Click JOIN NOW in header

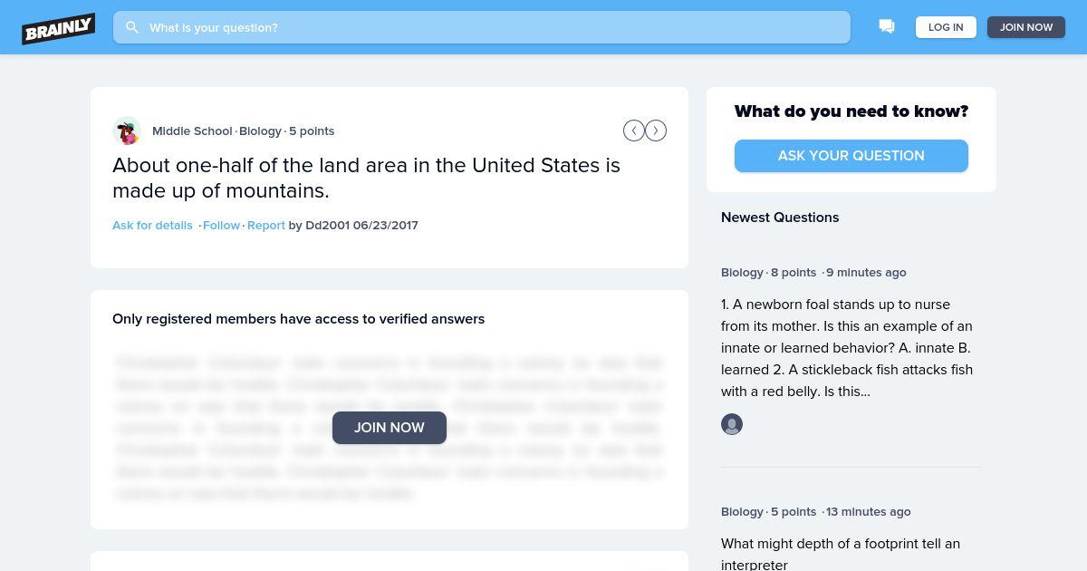(x=1026, y=27)
